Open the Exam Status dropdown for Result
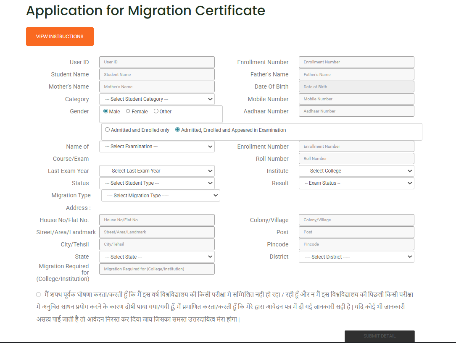456x343 pixels. 356,183
